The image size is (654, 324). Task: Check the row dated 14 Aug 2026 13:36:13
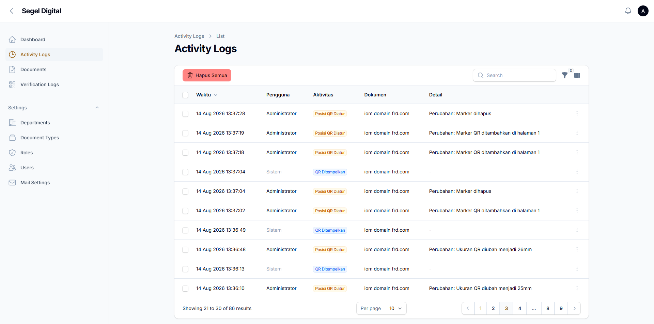pos(185,269)
